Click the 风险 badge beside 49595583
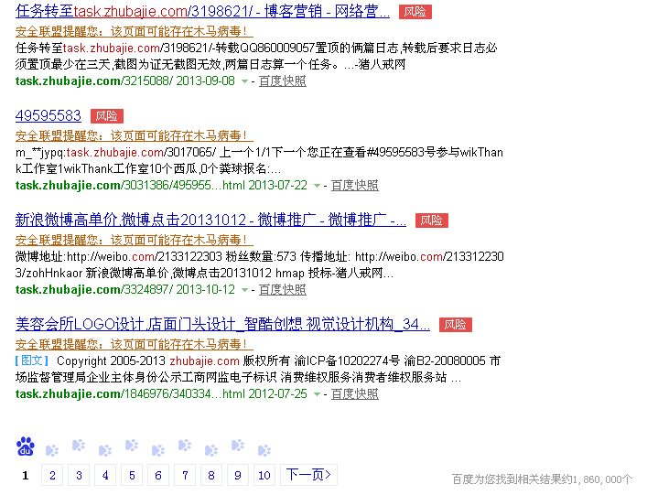647x495 pixels. [x=107, y=116]
